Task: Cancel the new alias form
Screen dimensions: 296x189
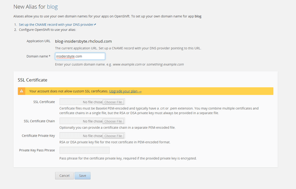Action: pos(64,175)
